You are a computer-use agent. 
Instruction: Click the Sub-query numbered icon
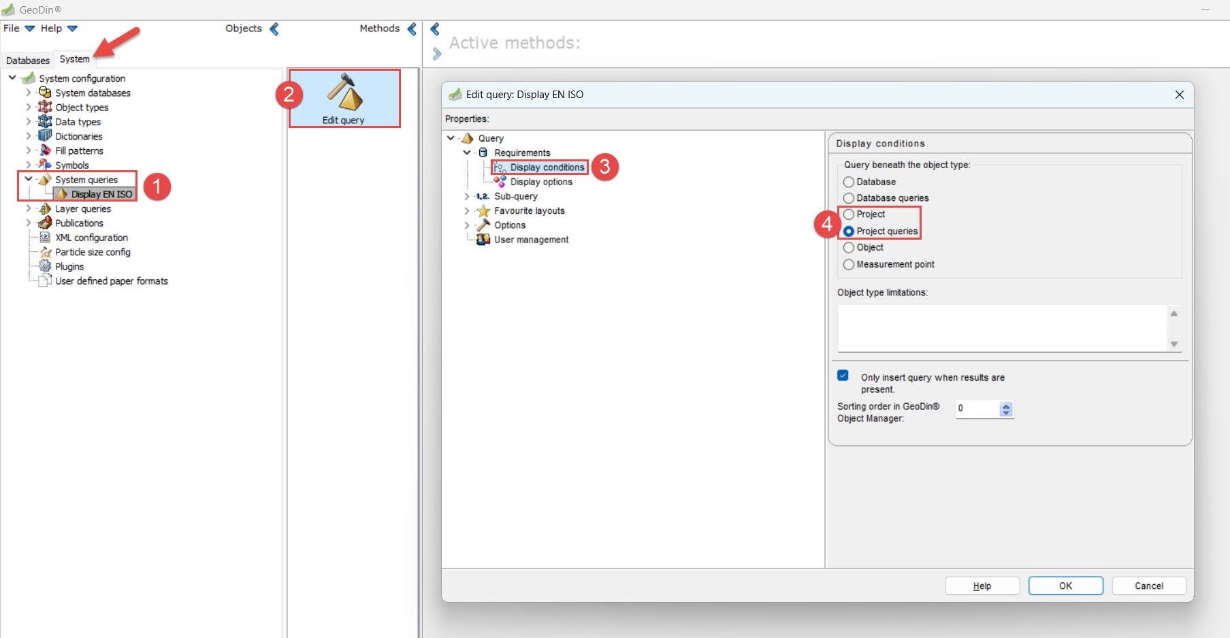(483, 196)
